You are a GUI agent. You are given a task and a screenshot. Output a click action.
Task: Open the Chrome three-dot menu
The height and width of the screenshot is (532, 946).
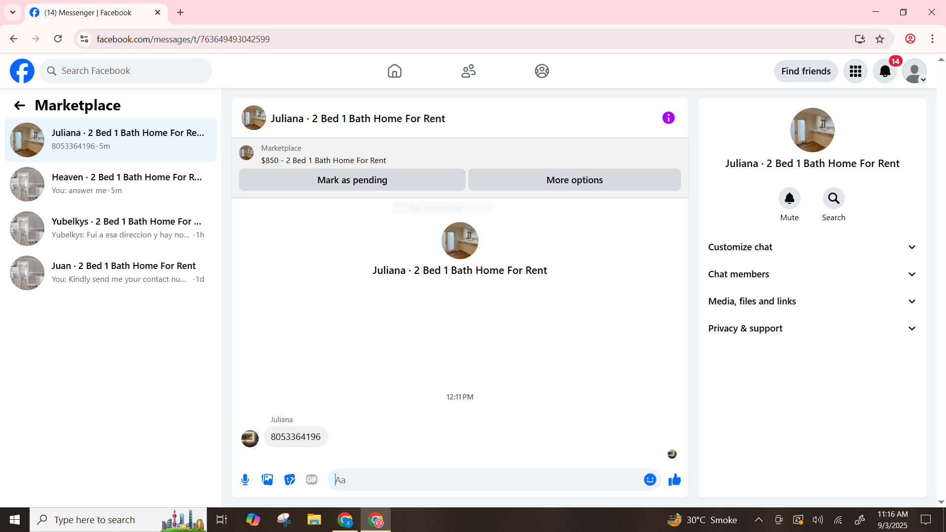pos(933,39)
